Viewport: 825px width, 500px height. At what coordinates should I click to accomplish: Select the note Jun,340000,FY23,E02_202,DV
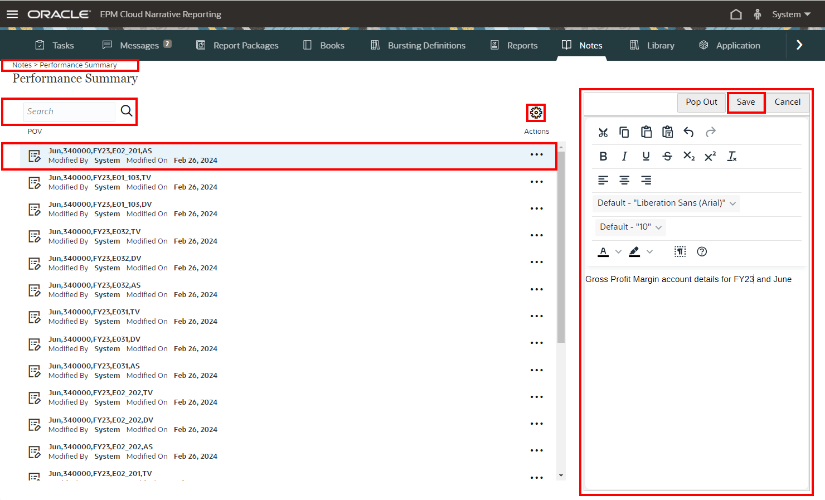coord(288,425)
